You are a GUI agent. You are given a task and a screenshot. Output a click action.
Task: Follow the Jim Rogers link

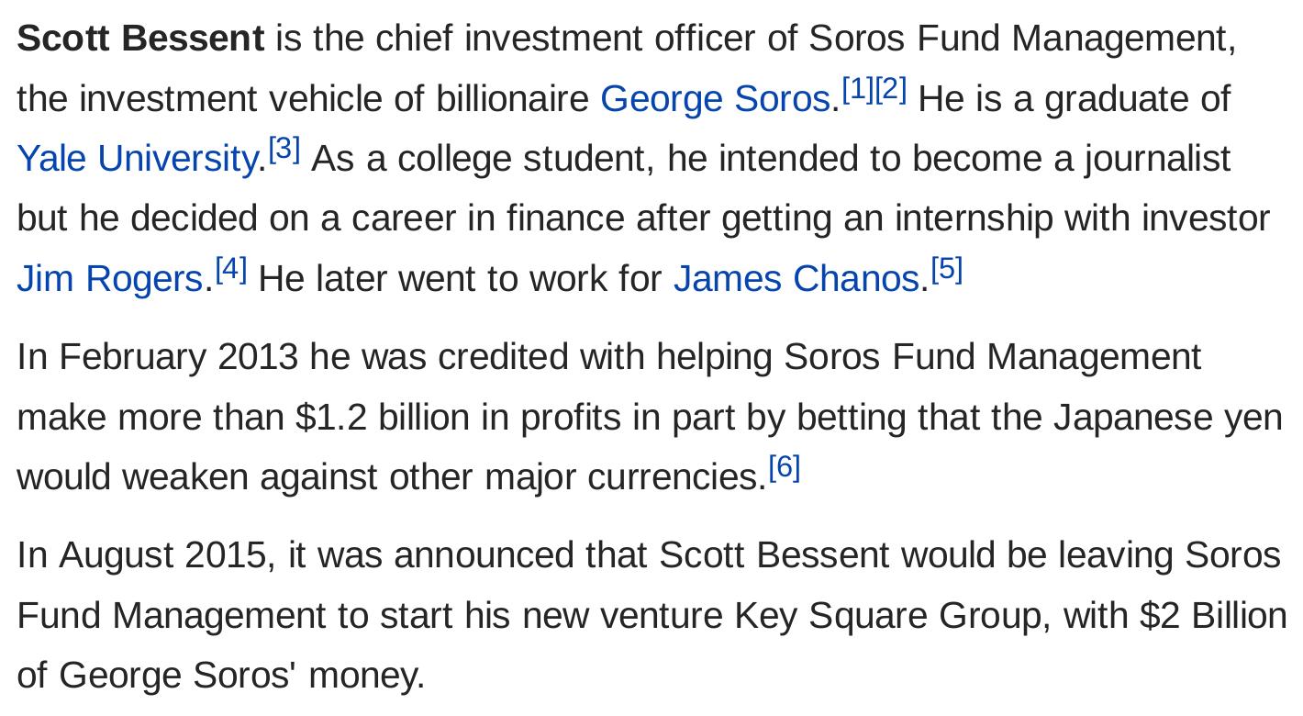110,278
